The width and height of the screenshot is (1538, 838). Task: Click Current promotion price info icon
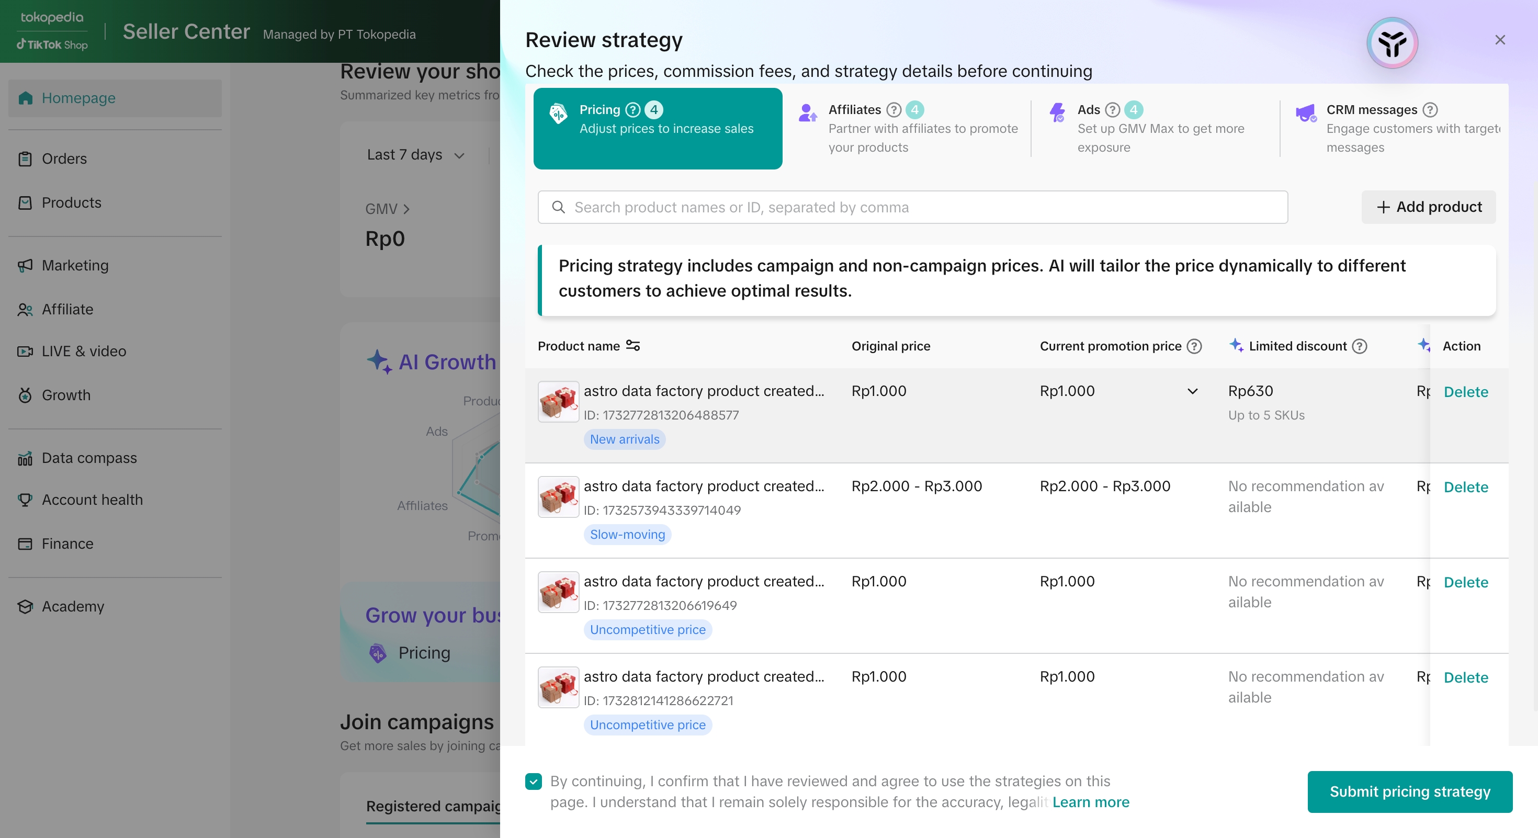(1194, 346)
